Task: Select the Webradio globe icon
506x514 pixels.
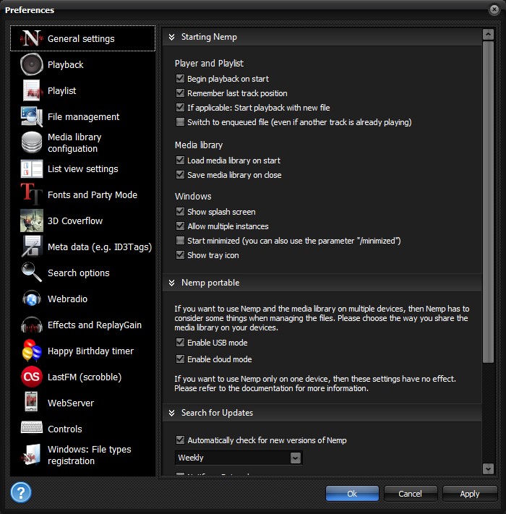Action: tap(32, 299)
